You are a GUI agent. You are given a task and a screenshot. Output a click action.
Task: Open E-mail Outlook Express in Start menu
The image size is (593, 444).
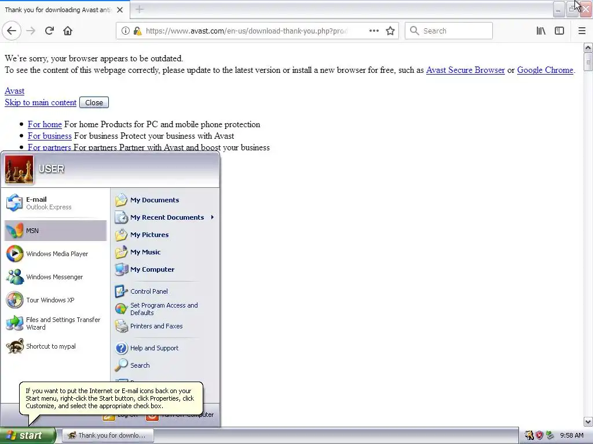click(x=55, y=203)
